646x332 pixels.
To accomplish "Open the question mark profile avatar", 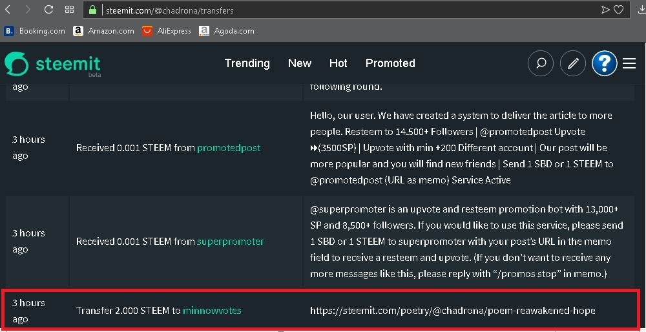I will (x=605, y=63).
